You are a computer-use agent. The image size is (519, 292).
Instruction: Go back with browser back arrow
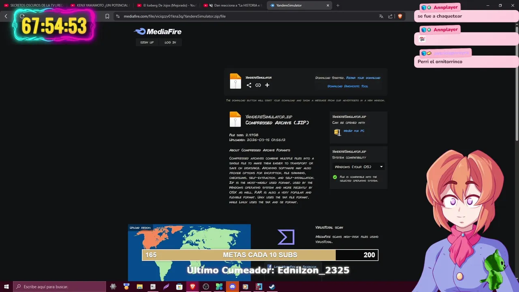tap(6, 16)
